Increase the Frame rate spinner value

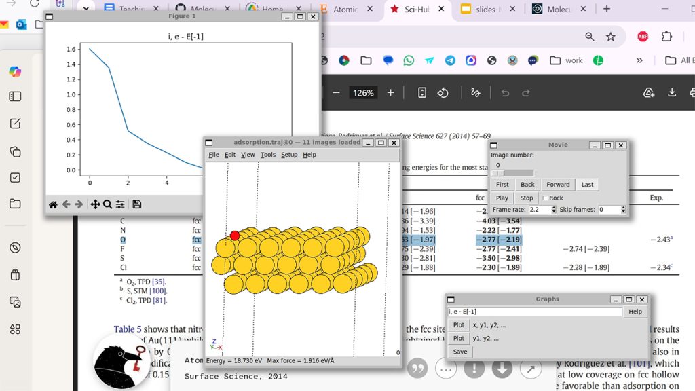coord(554,208)
